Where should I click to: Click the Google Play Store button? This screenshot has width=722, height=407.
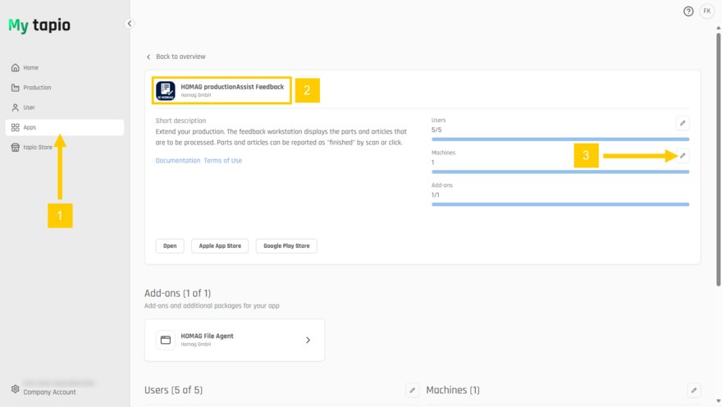286,246
